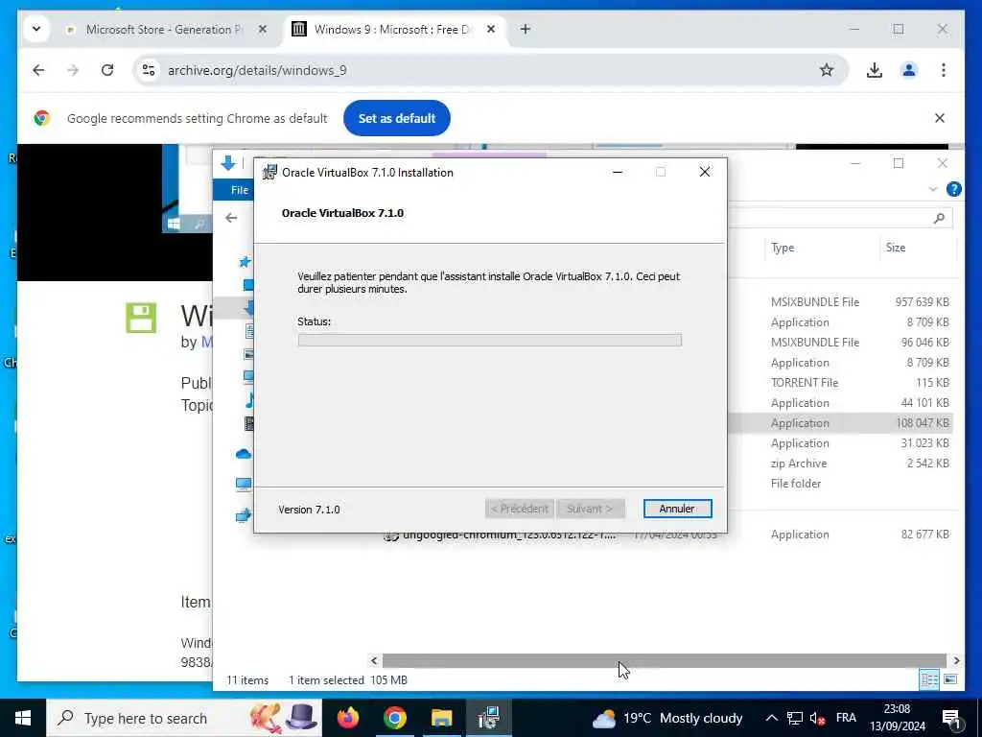
Task: Open Chrome's tab search dropdown arrow
Action: [36, 29]
